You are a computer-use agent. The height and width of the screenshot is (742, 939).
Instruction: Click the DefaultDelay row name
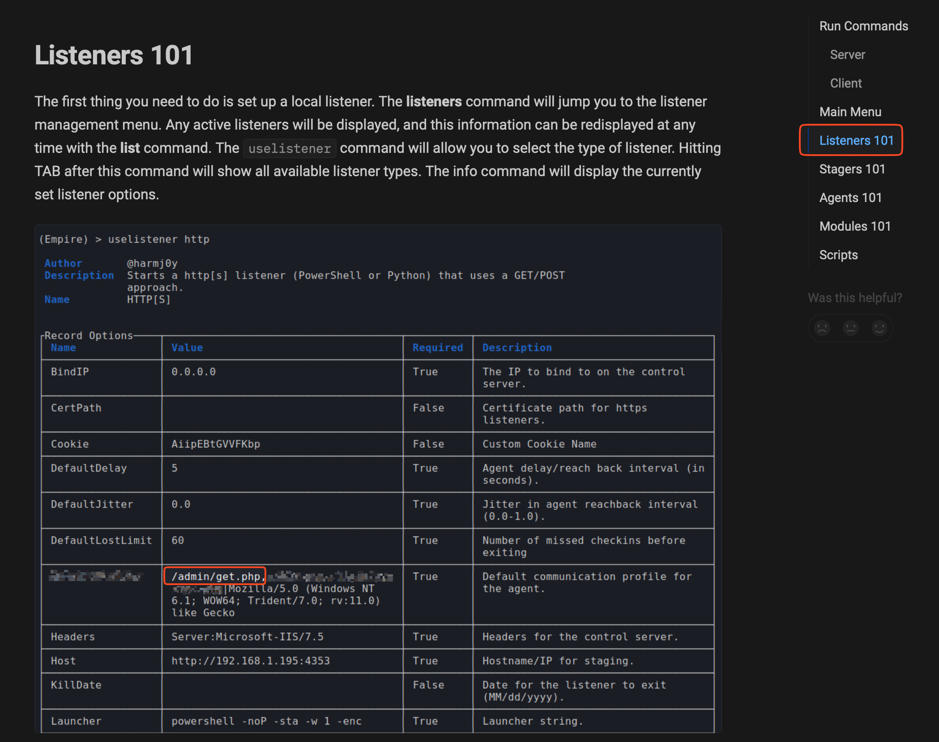pos(89,468)
